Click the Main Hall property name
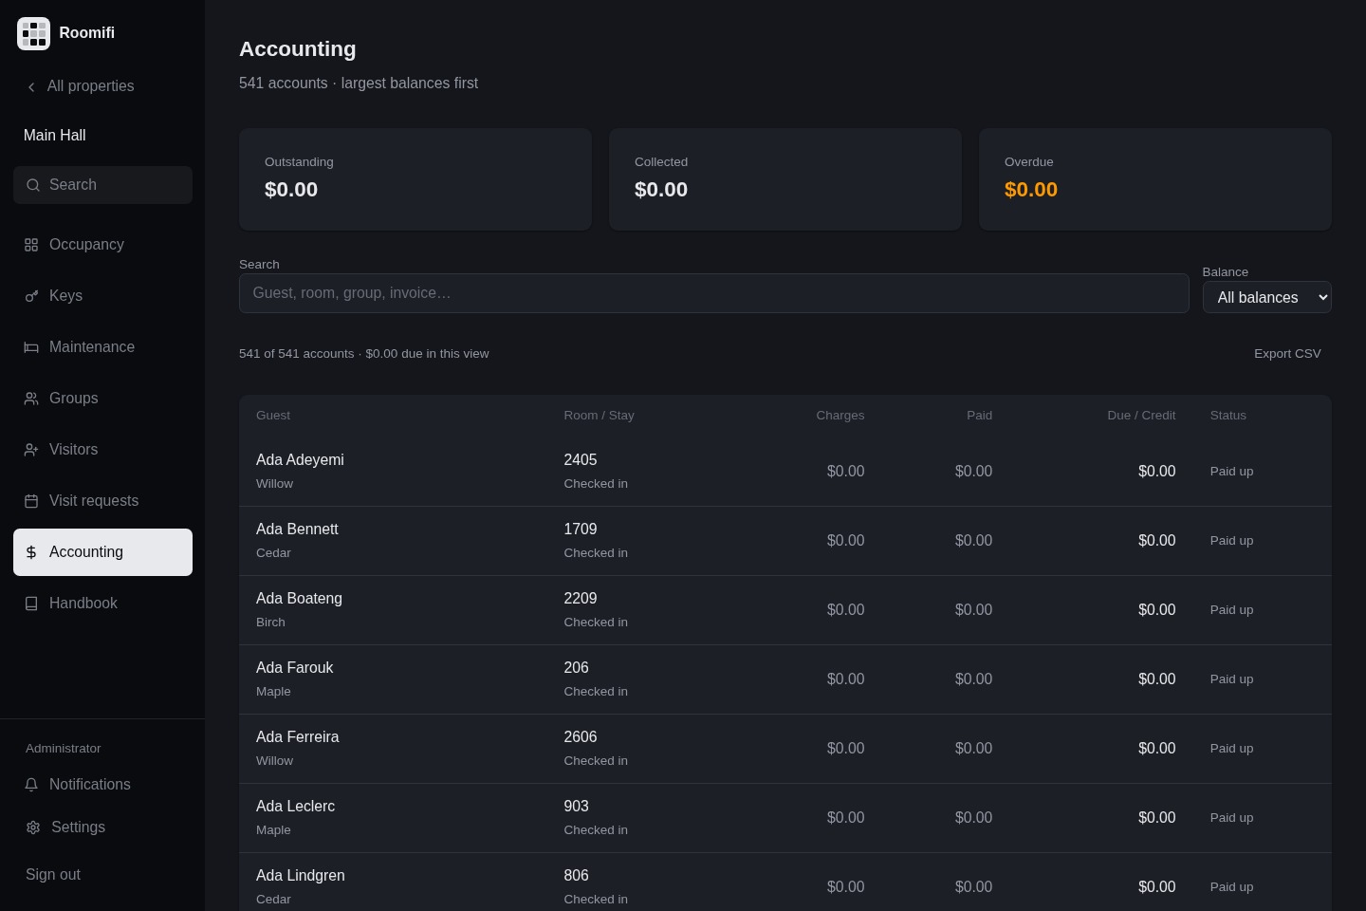The height and width of the screenshot is (911, 1366). pyautogui.click(x=54, y=136)
